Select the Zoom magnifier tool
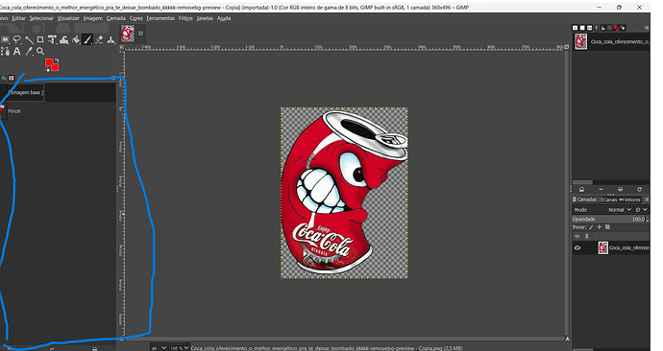The image size is (663, 351). coord(40,52)
